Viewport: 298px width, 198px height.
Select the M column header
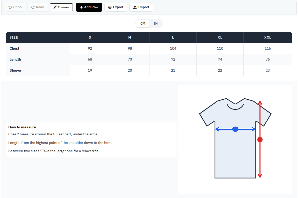pos(130,38)
